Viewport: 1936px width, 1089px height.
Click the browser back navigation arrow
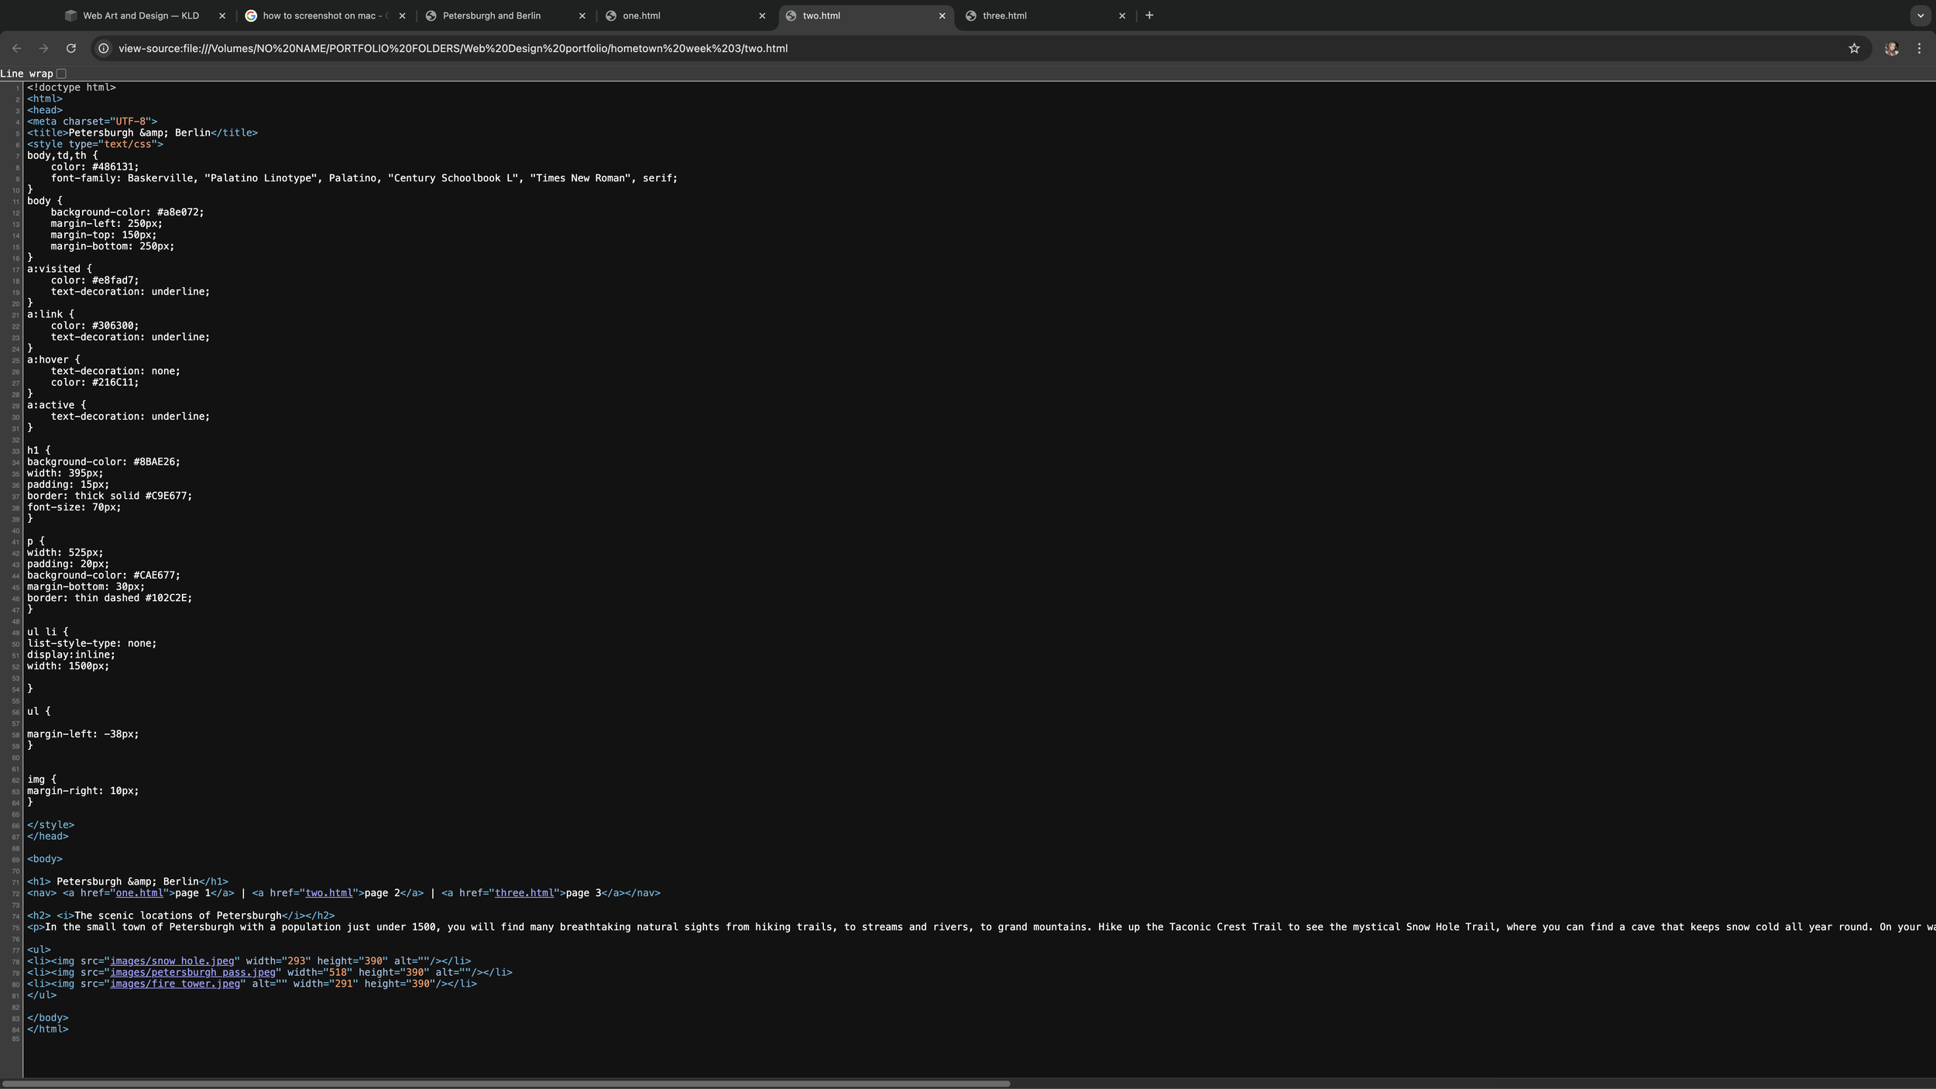coord(16,48)
